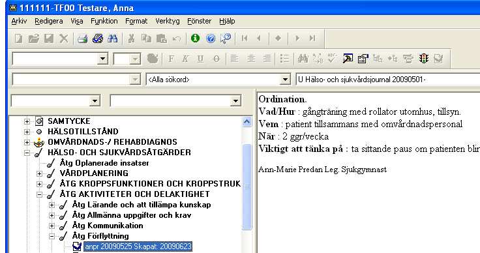Click the hammer tool icon
The height and width of the screenshot is (253, 480).
(x=348, y=59)
